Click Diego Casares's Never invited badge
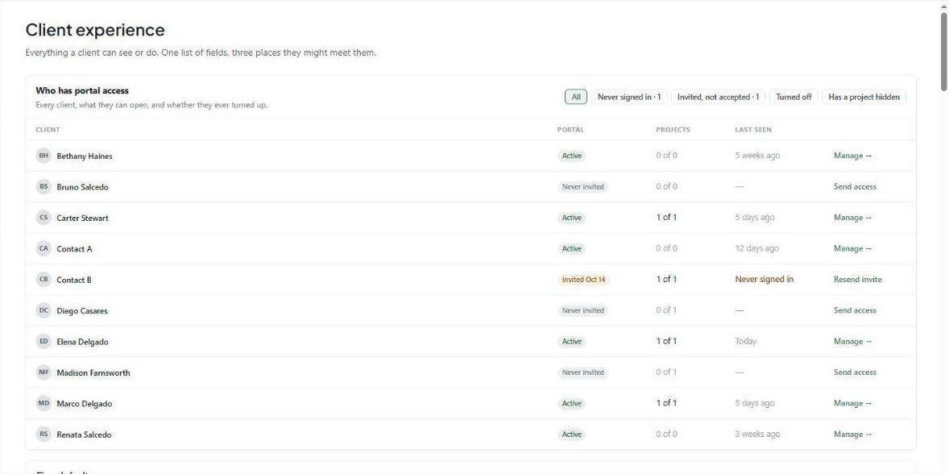 [582, 310]
